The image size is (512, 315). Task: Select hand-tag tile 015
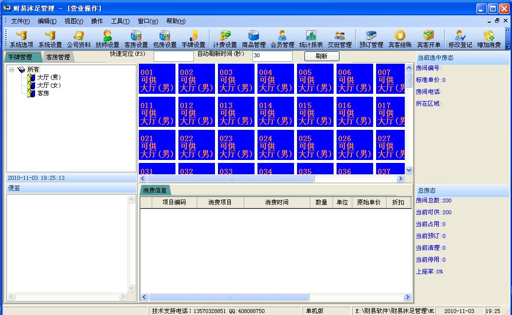click(x=315, y=112)
